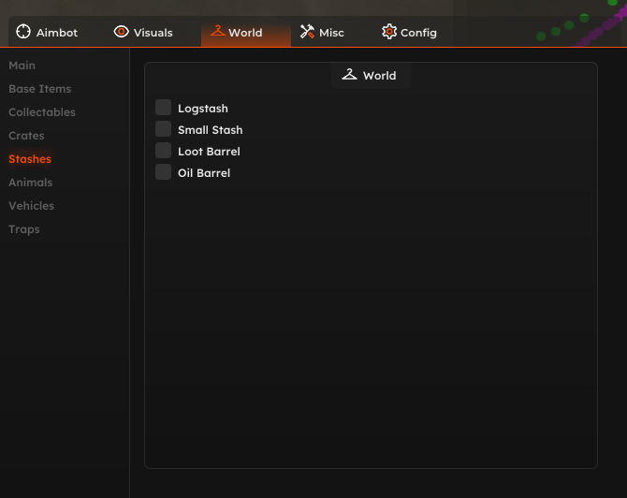Image resolution: width=627 pixels, height=498 pixels.
Task: Select the highlighted Stashes entry
Action: (x=30, y=159)
